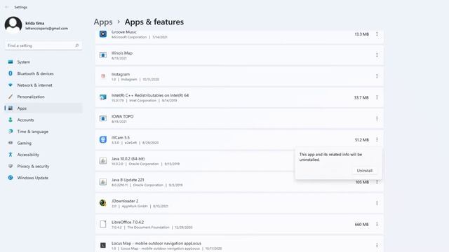The height and width of the screenshot is (252, 449).
Task: Click the Time & language globe icon
Action: click(11, 132)
